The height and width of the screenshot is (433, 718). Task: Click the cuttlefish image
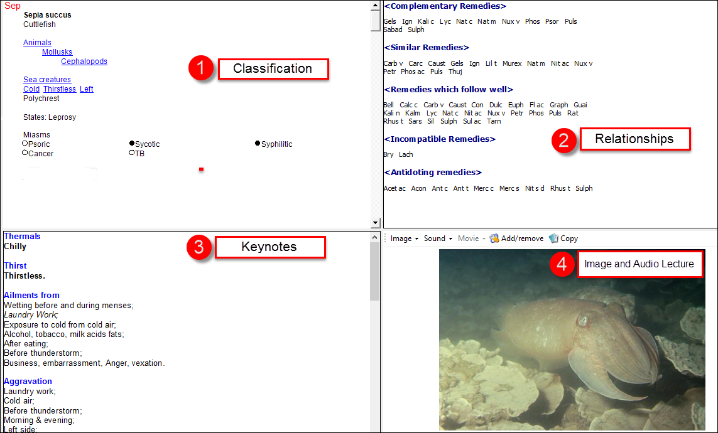[572, 339]
